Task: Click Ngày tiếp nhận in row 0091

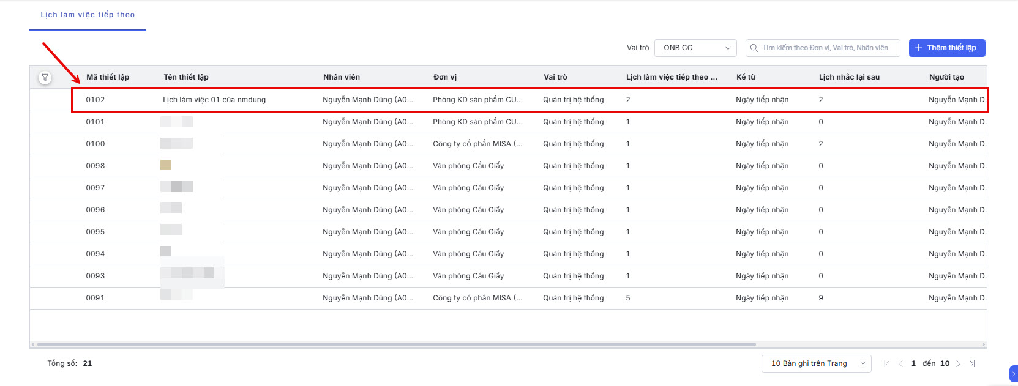Action: click(x=762, y=298)
